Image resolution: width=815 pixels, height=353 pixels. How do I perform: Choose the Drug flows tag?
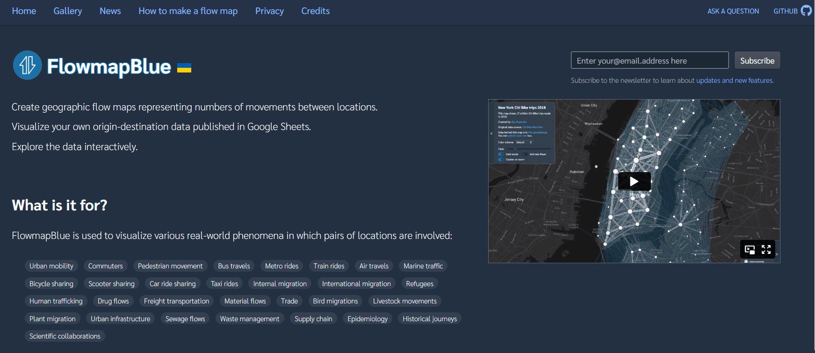113,301
